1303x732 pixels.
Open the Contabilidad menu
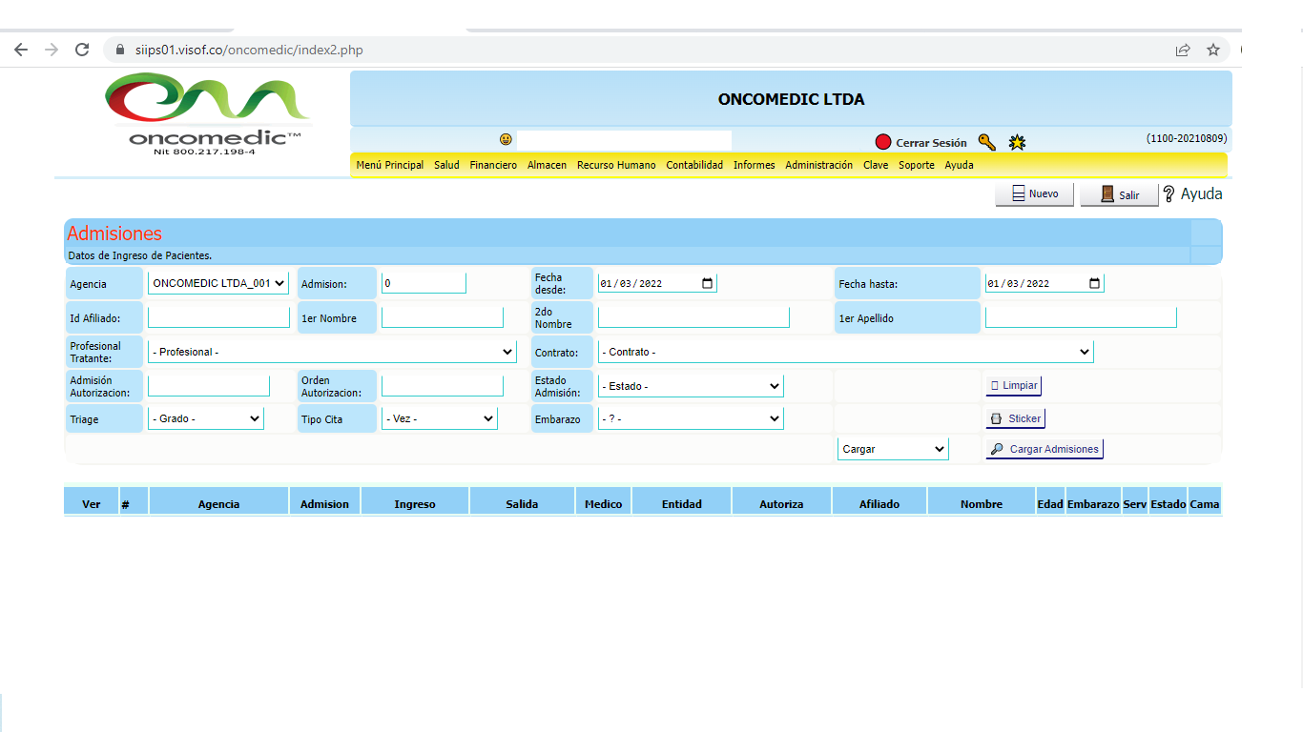click(x=694, y=165)
